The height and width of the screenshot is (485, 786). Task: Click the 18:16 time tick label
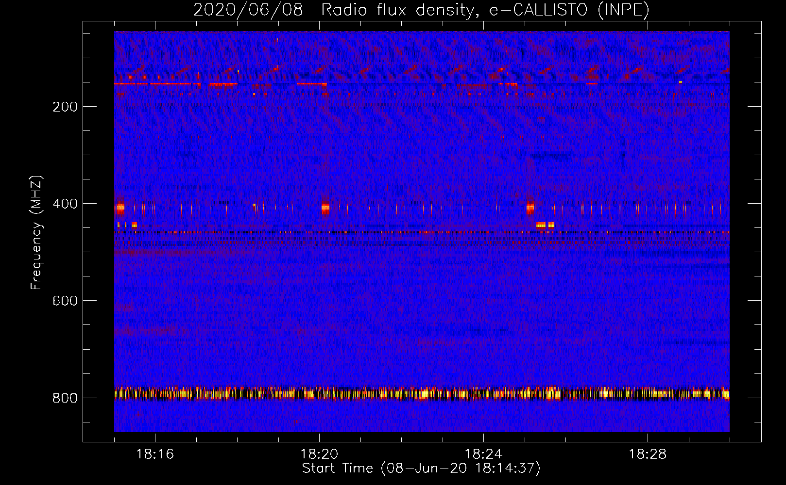pos(155,454)
